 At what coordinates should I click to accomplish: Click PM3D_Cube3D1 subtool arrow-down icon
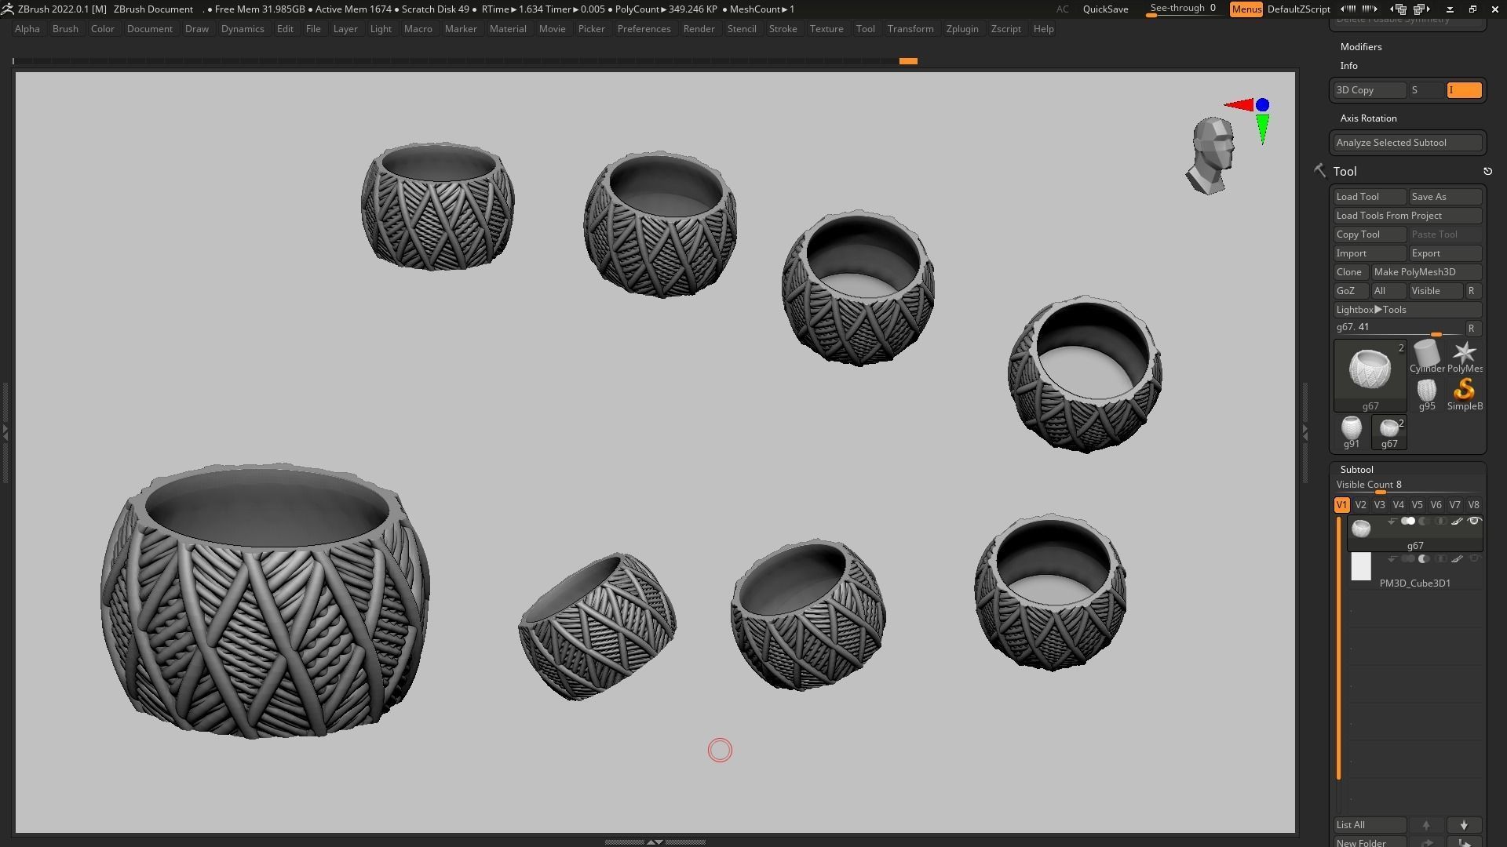[1392, 559]
